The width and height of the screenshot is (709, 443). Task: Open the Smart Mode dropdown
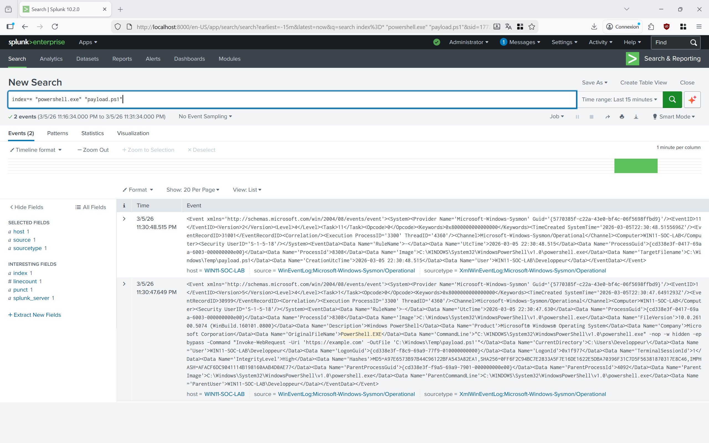[x=674, y=116]
